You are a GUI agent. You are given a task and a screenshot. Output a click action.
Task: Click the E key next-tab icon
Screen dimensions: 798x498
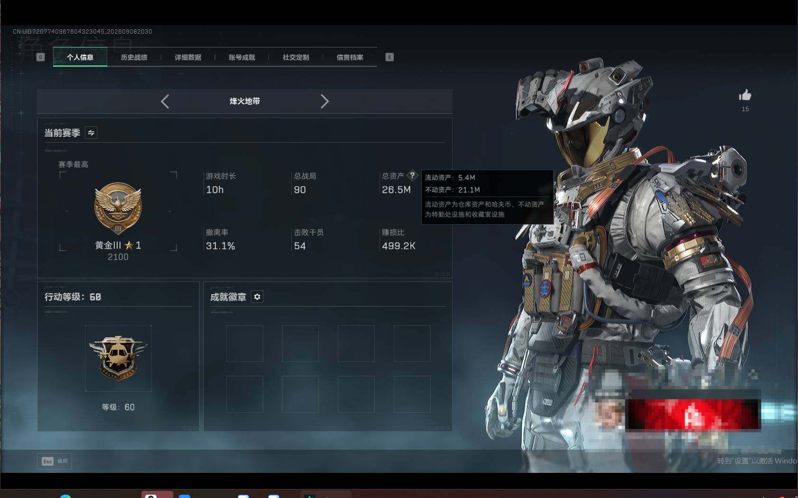point(390,57)
